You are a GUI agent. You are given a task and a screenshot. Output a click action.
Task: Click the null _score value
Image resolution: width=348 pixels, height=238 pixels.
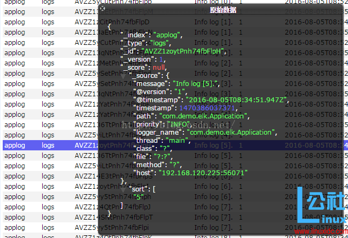[x=159, y=68]
